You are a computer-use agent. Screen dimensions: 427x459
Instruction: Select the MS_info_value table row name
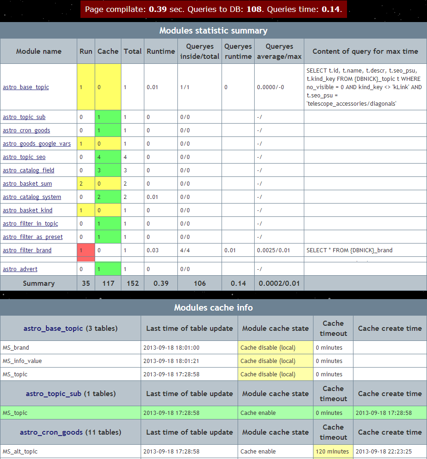[22, 361]
